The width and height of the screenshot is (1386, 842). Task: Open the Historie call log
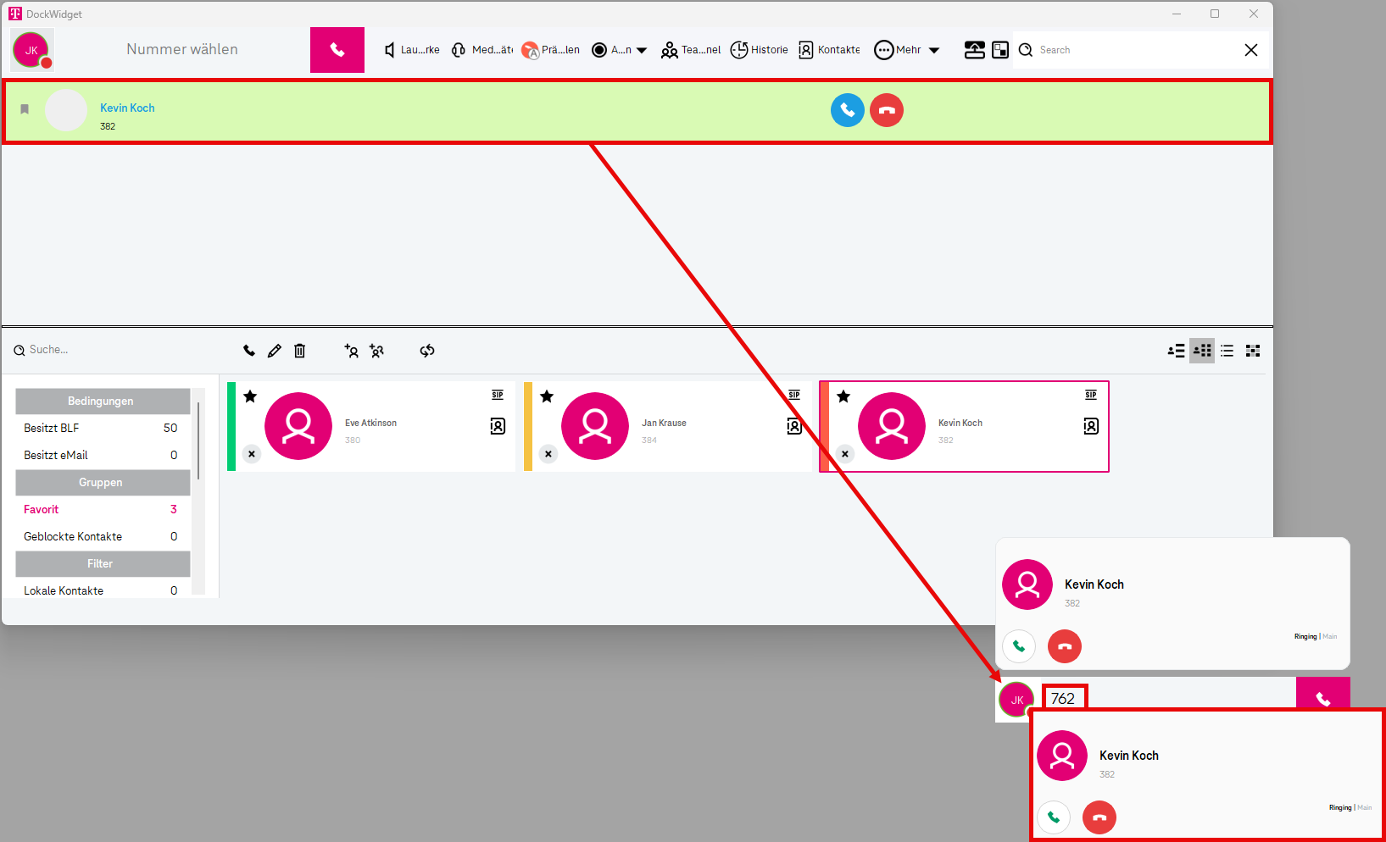tap(759, 50)
